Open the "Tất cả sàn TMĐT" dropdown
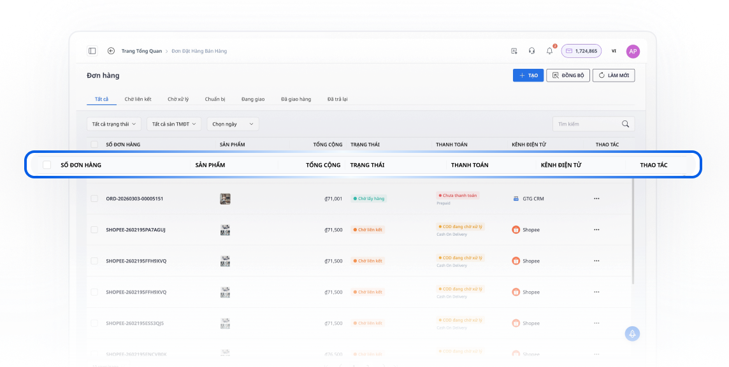This screenshot has width=729, height=367. [x=174, y=124]
